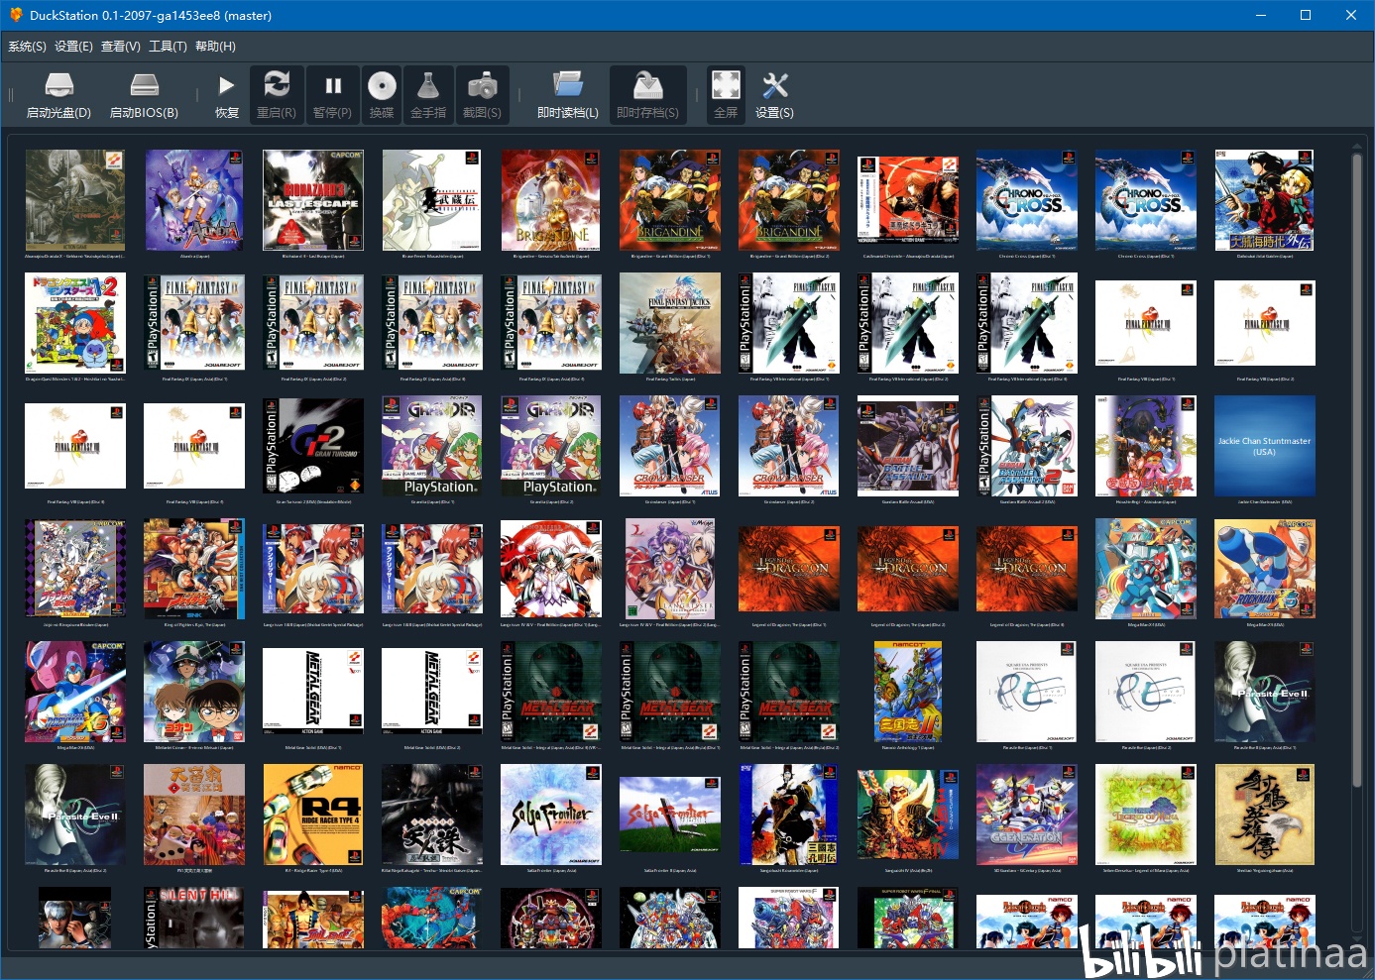Open the 即时存档 (Save State) icon

(x=647, y=85)
